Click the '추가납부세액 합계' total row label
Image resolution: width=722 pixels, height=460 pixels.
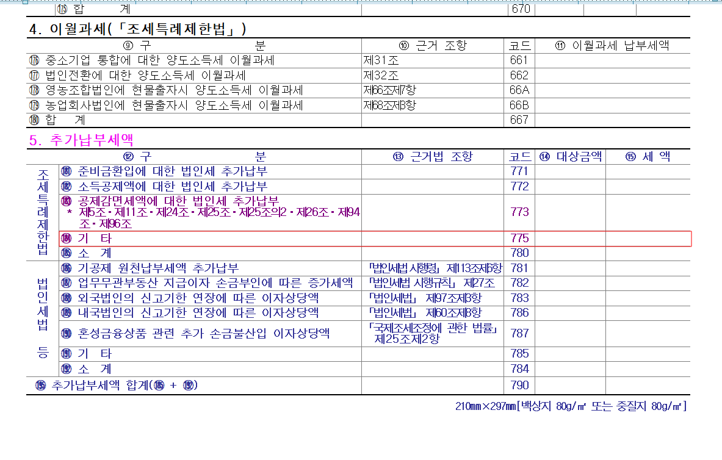point(117,386)
